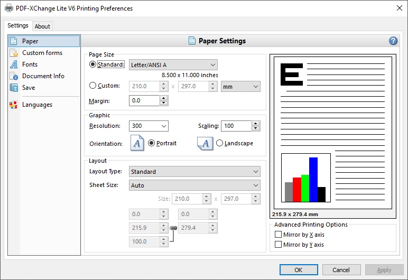Select the Settings tab
This screenshot has height=280, width=408.
[18, 26]
